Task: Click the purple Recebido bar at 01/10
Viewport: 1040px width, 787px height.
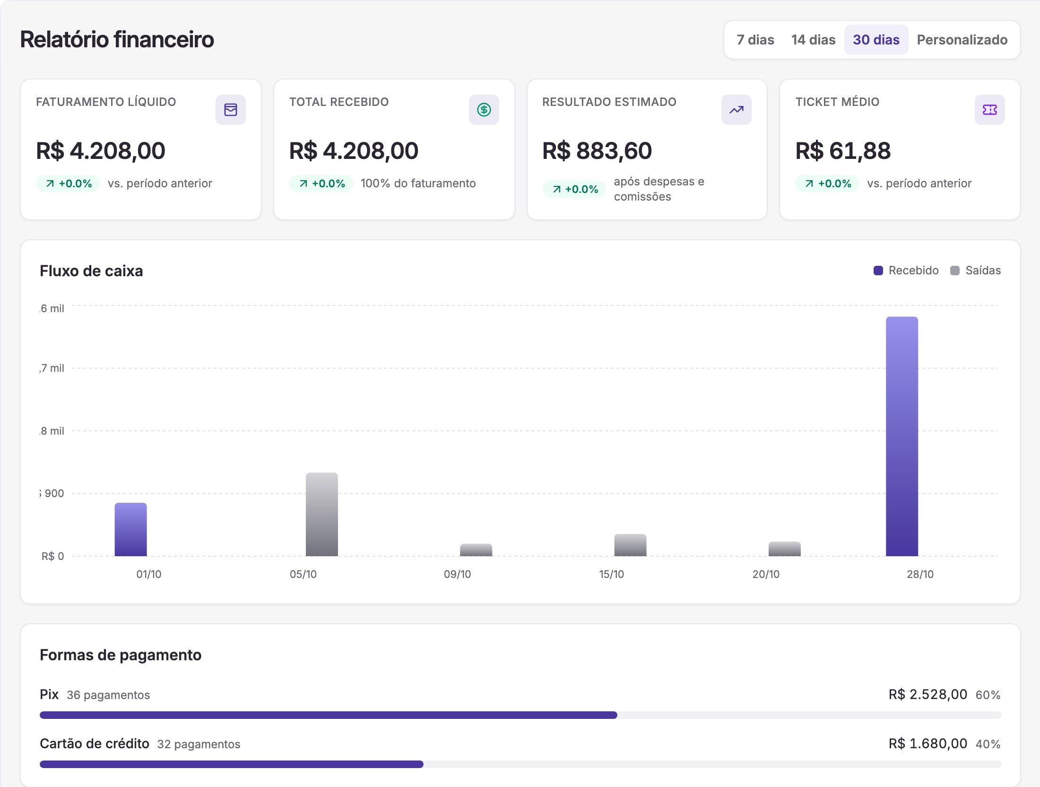Action: point(131,530)
